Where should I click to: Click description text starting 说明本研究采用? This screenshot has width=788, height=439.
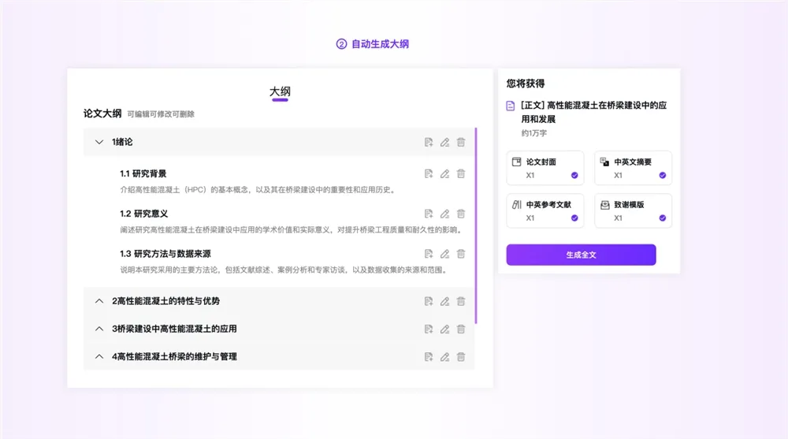click(284, 270)
